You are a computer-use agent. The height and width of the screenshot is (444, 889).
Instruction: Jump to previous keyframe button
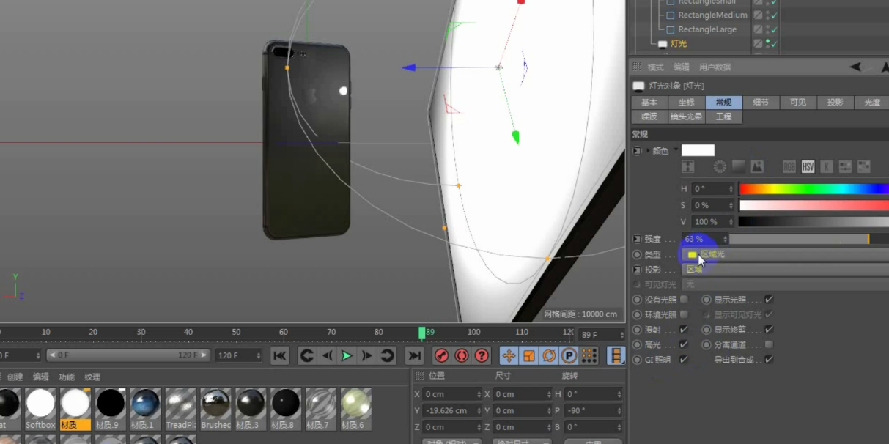point(307,355)
